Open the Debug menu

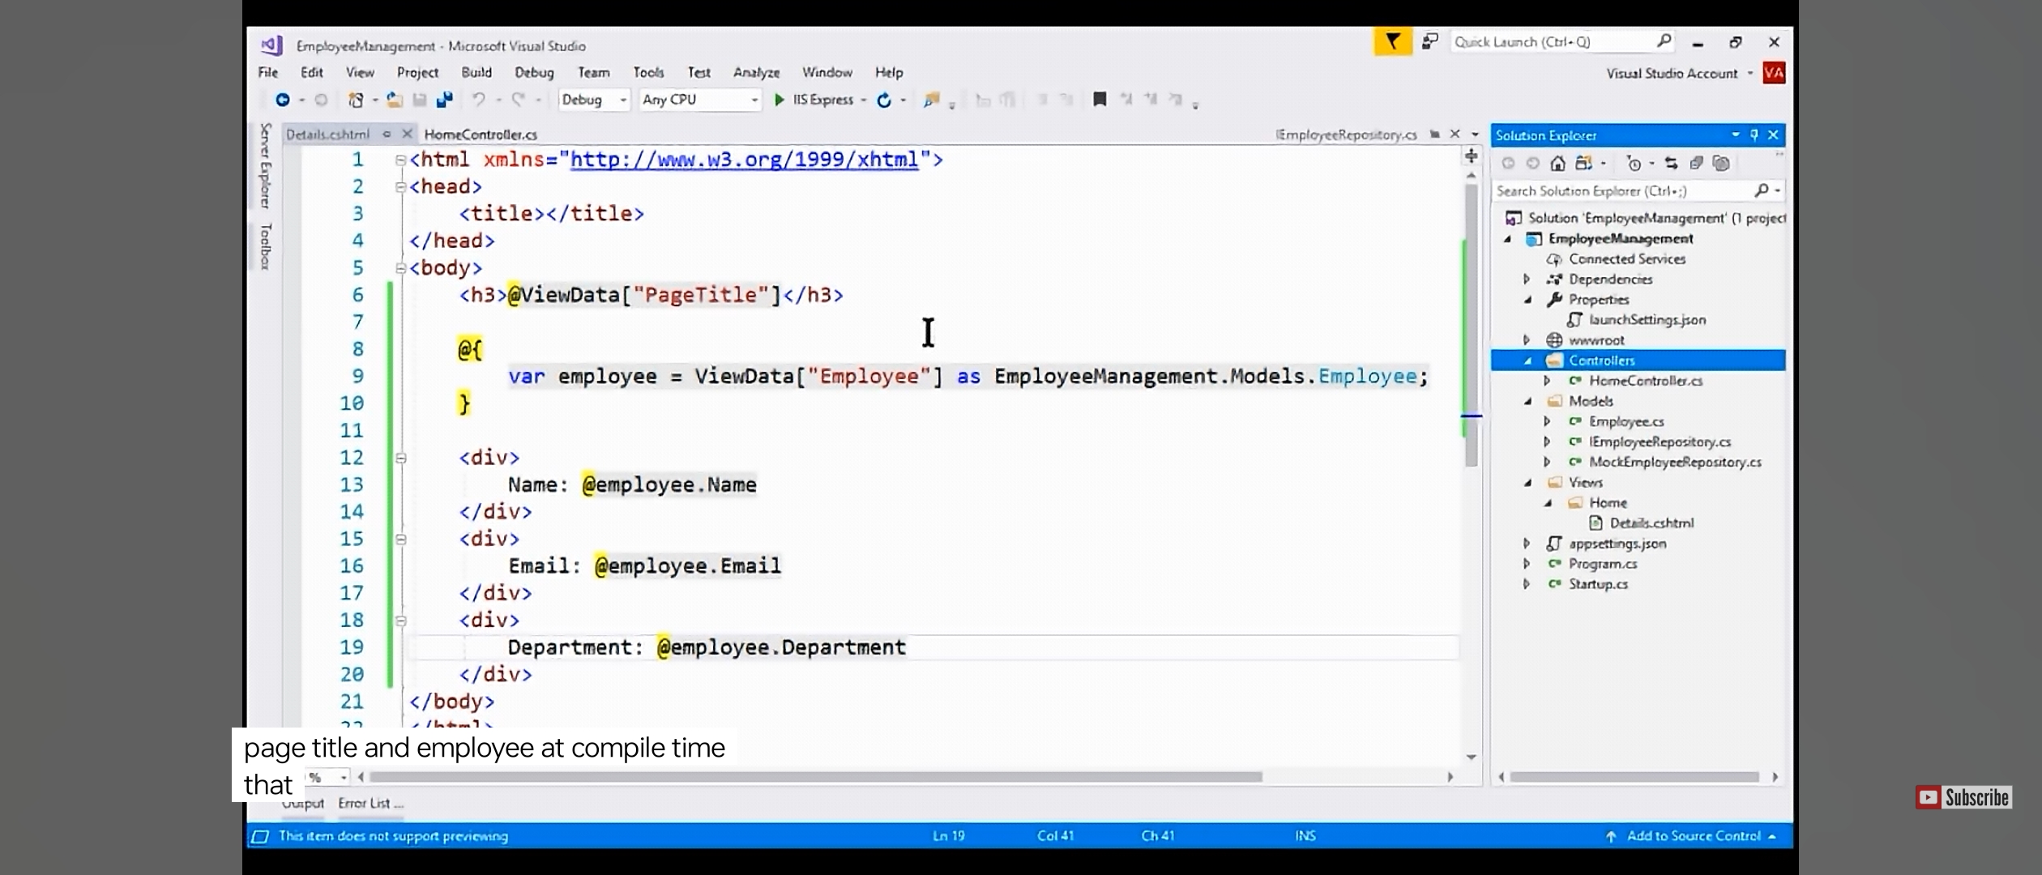tap(534, 72)
